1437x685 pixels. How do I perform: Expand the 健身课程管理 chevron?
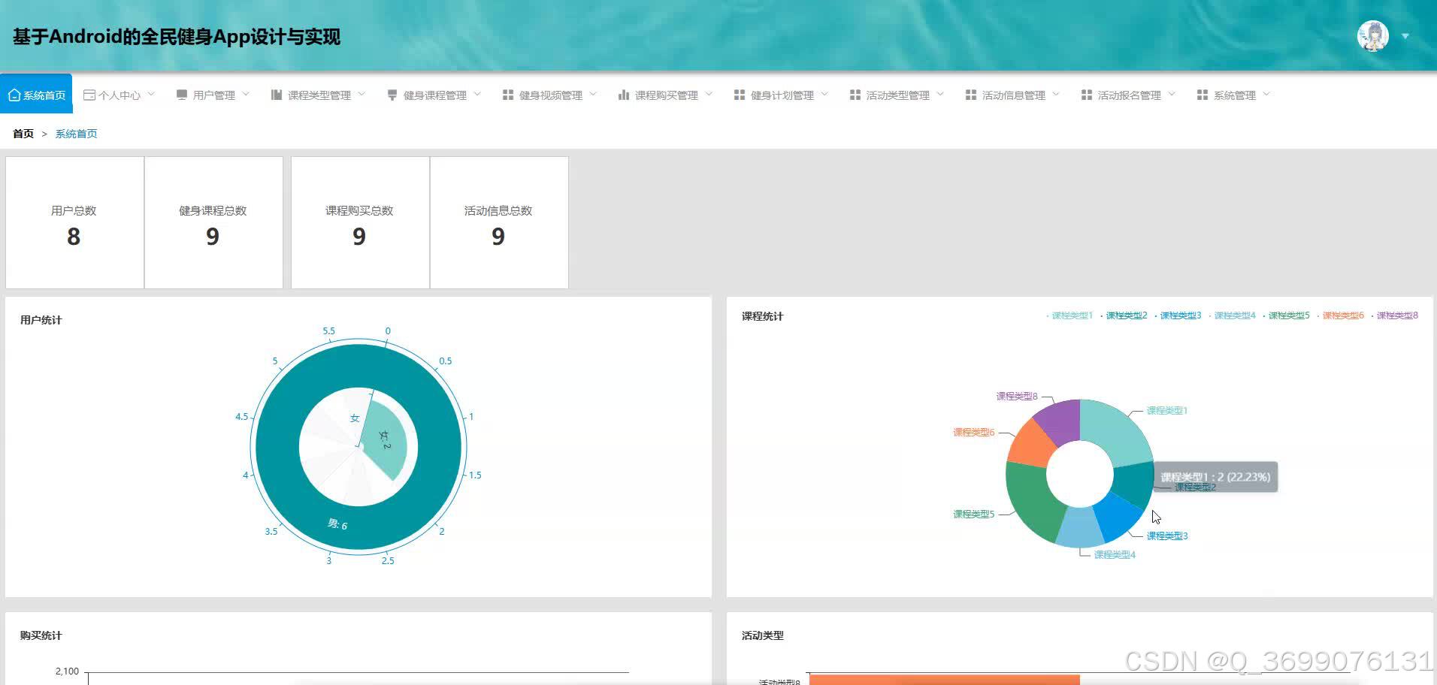[477, 94]
